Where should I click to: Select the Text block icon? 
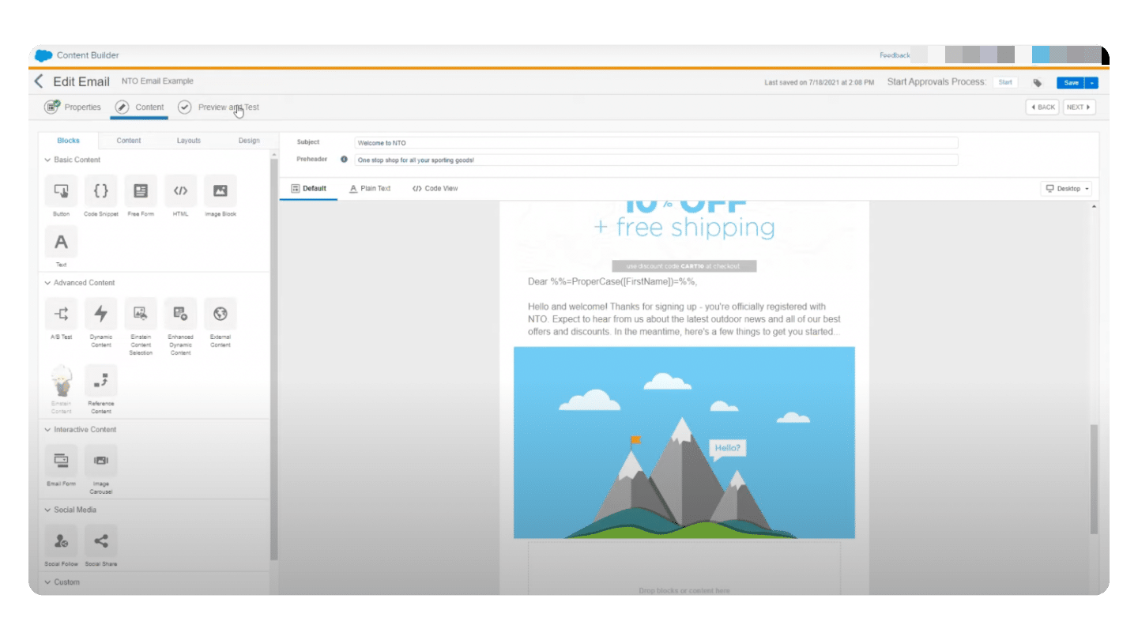click(x=62, y=242)
